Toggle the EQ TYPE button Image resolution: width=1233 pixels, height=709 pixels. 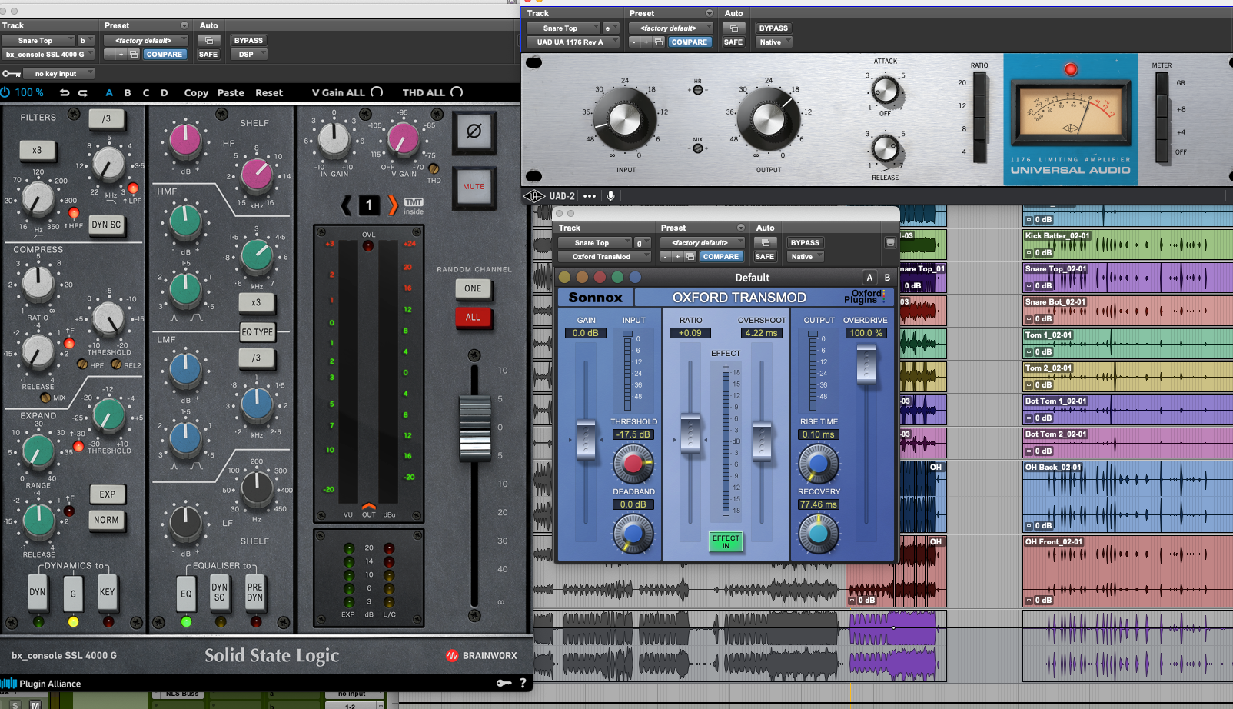[258, 332]
